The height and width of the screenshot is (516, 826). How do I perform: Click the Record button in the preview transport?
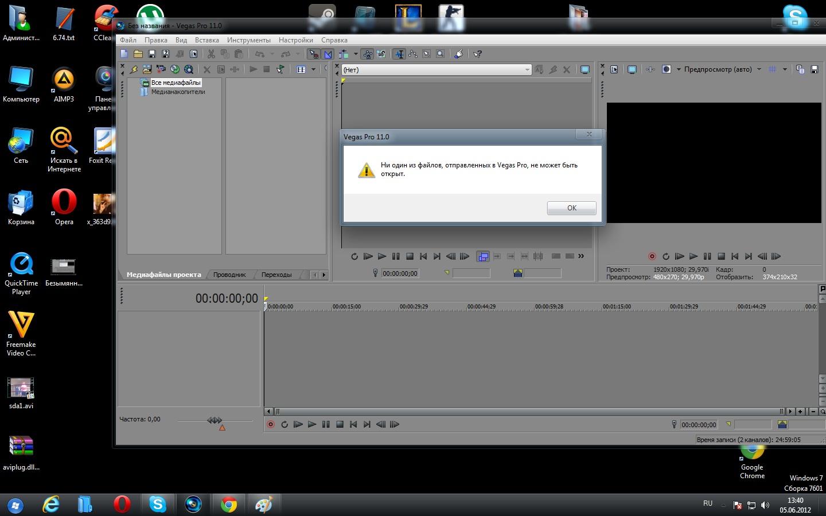(652, 256)
